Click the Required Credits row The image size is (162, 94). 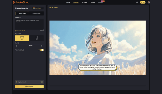point(29,82)
